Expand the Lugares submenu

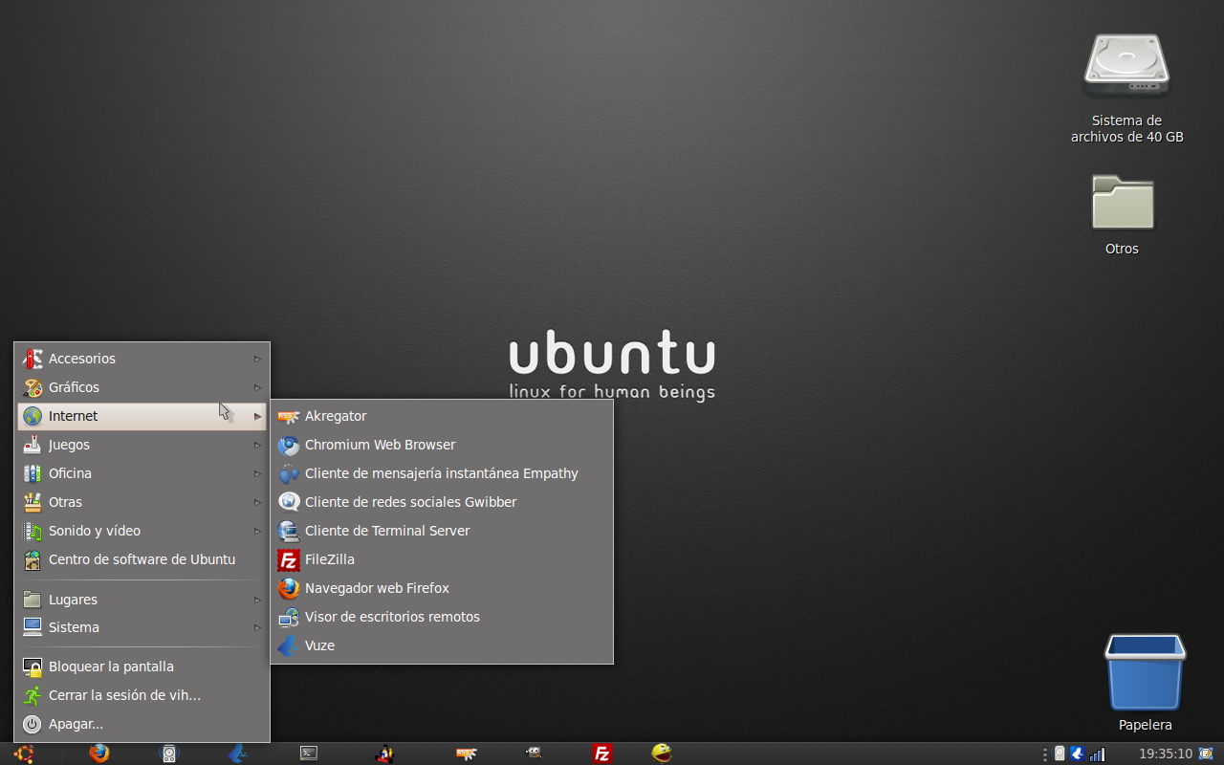(142, 600)
